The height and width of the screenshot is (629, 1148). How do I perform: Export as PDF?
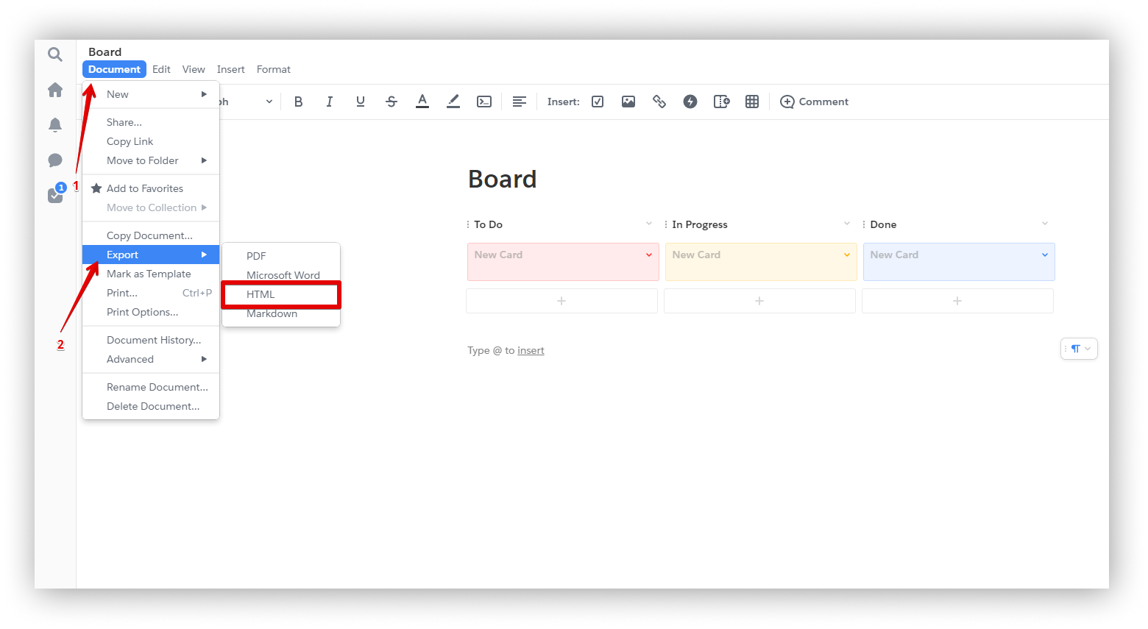pos(281,256)
